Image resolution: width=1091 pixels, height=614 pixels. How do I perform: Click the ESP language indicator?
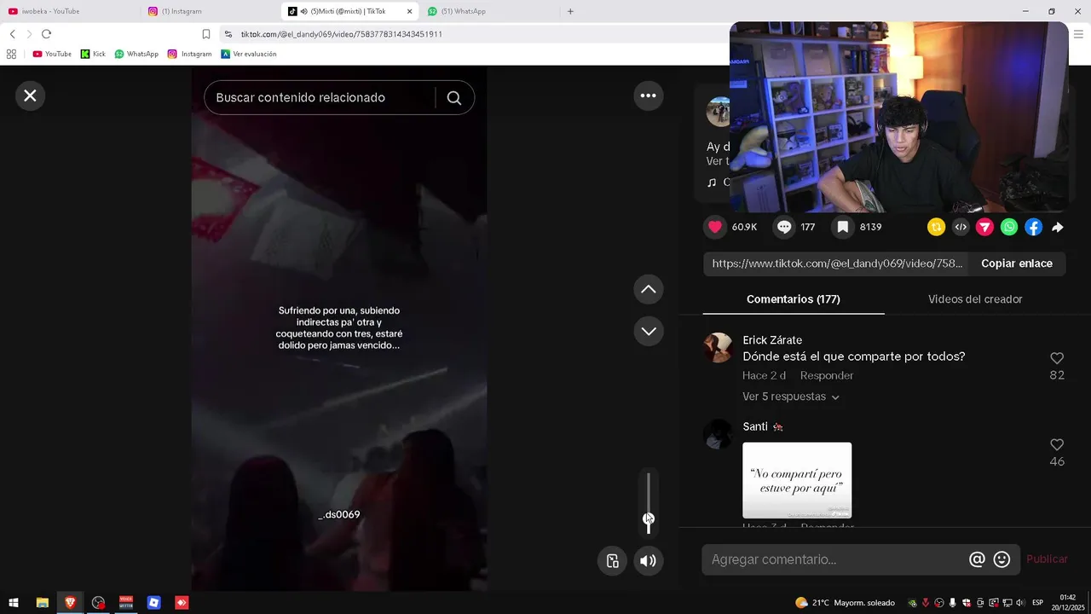point(1037,603)
